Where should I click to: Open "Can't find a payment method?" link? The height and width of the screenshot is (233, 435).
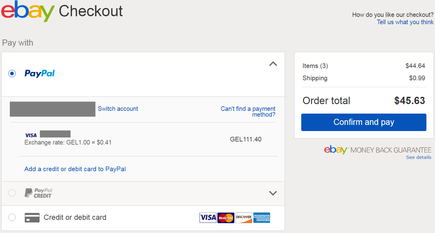(x=248, y=111)
